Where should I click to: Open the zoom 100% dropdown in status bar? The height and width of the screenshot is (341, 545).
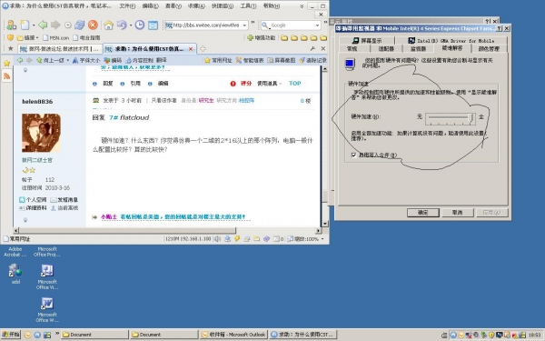[322, 238]
